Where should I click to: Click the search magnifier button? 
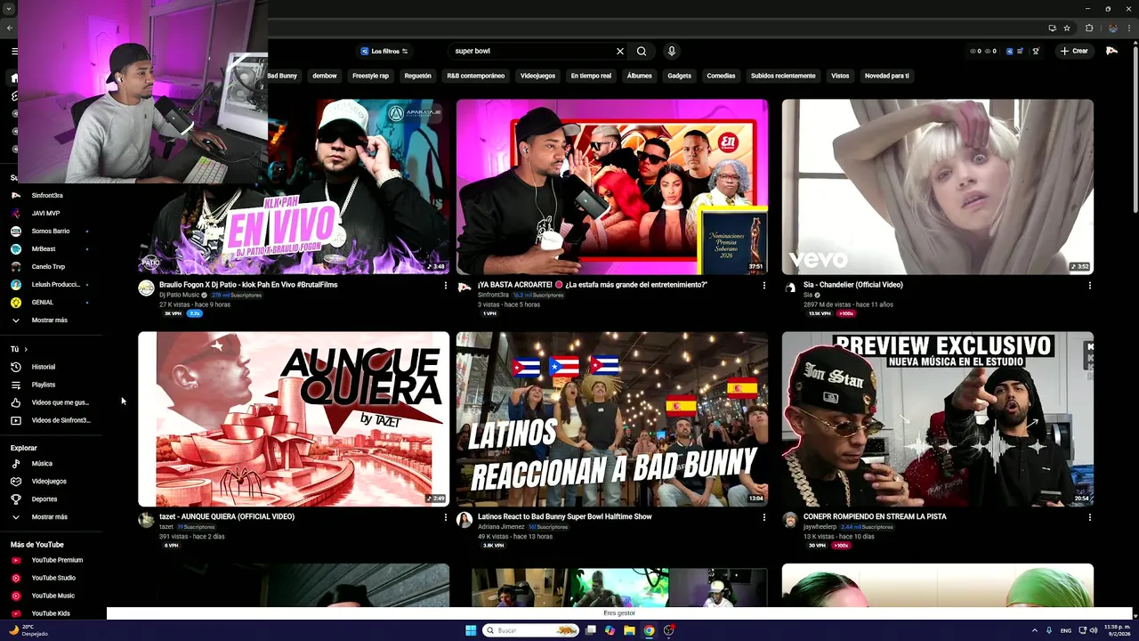(642, 51)
